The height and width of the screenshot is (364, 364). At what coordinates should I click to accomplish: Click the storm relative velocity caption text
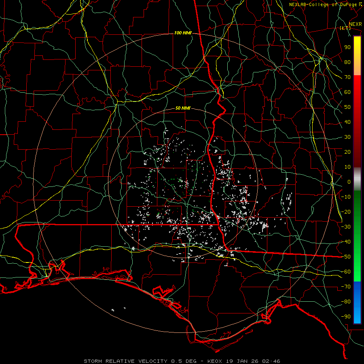coord(182,361)
